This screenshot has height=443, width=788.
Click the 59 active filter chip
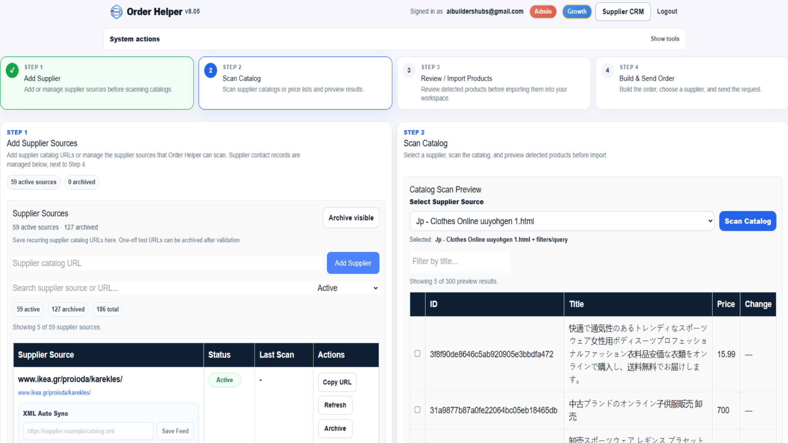[x=28, y=309]
